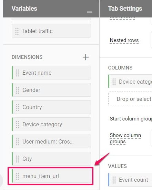The height and width of the screenshot is (190, 152).
Task: Select the User medium dimension
Action: pos(51,141)
